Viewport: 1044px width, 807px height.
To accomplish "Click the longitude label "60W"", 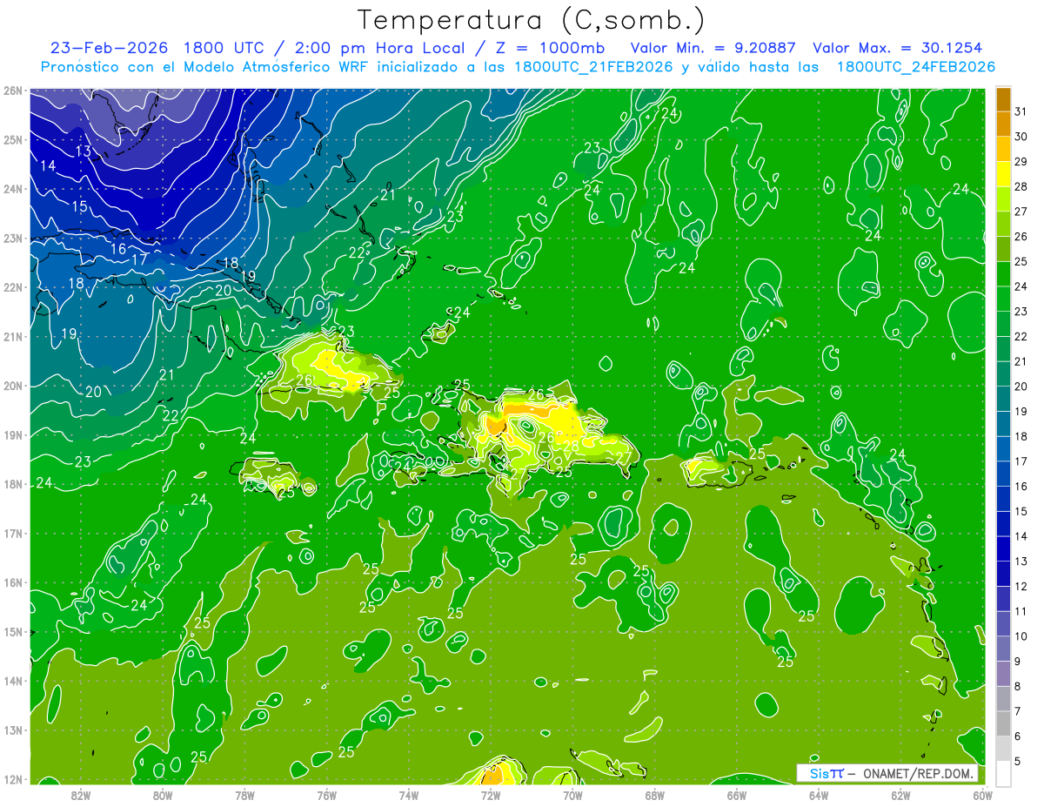I will [983, 795].
